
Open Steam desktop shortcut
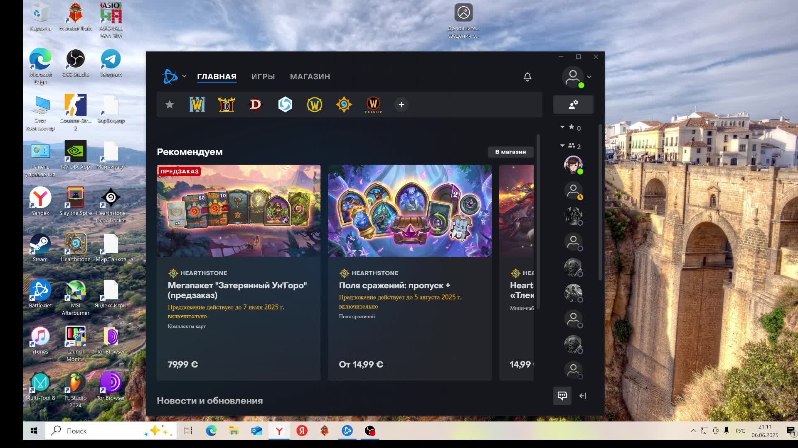pyautogui.click(x=40, y=248)
